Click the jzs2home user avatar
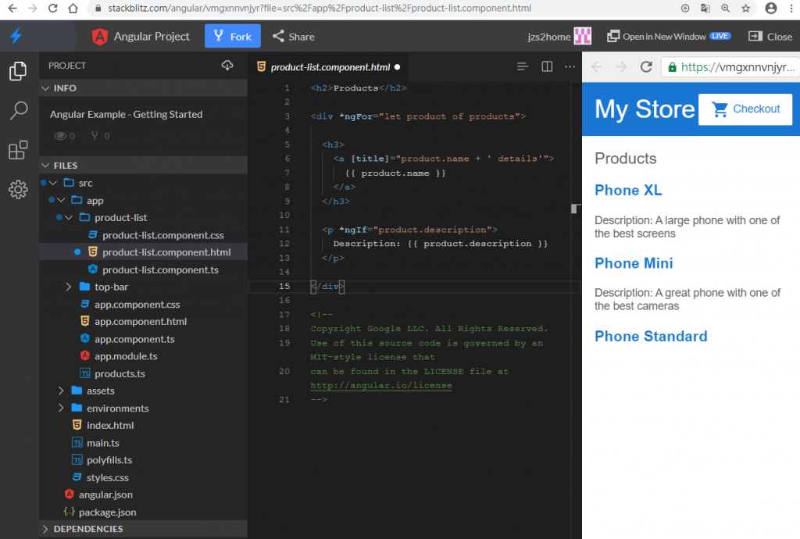This screenshot has width=800, height=539. click(x=583, y=36)
